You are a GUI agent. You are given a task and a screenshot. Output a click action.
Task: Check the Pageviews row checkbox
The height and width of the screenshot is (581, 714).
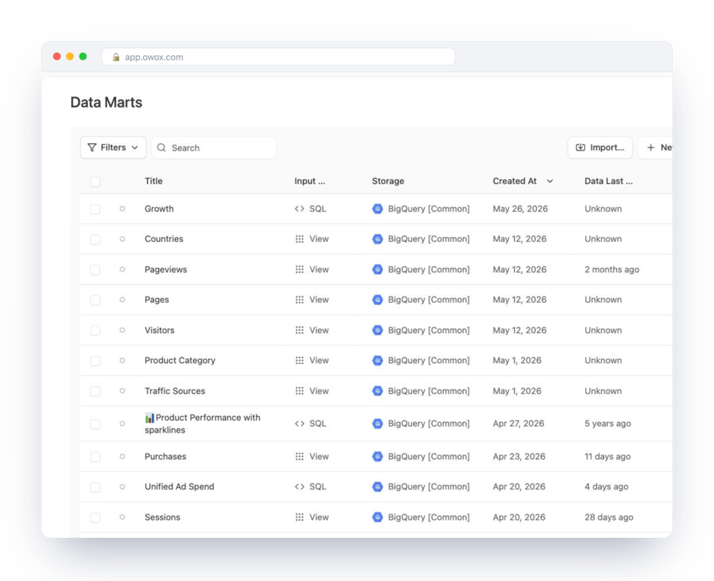pos(95,270)
